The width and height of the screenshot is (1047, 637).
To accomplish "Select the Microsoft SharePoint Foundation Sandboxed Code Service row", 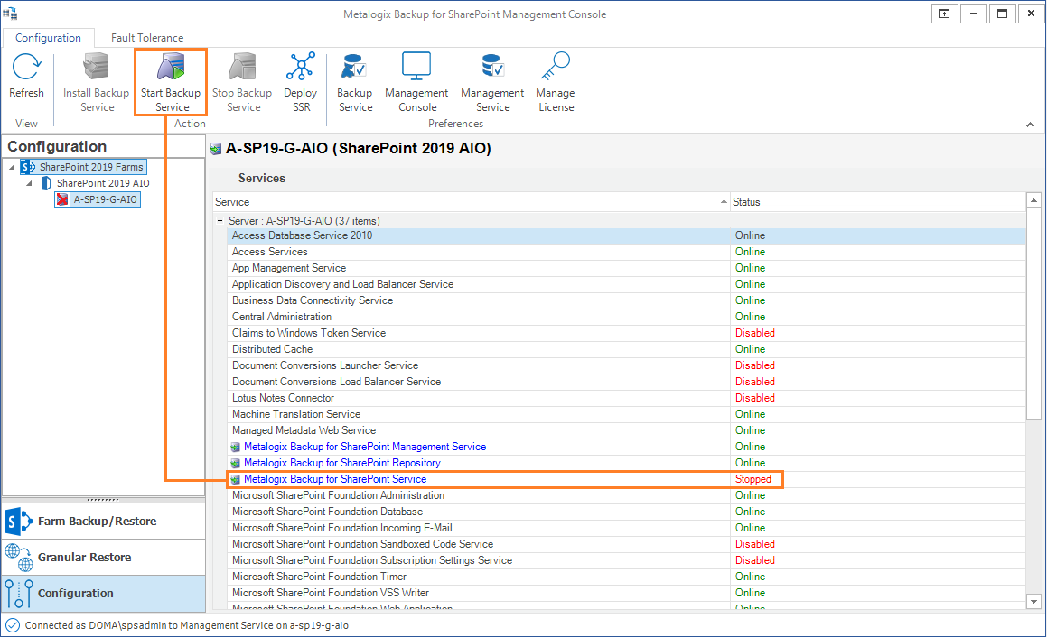I will pyautogui.click(x=626, y=544).
